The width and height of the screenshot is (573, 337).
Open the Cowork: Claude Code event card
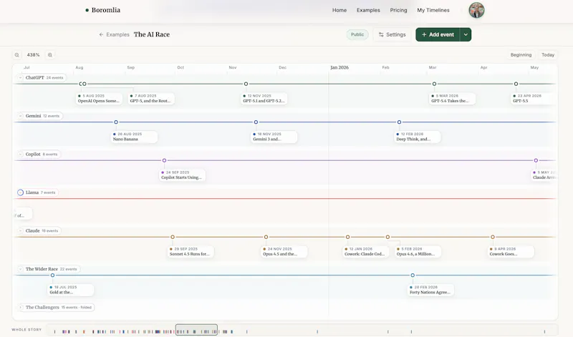click(x=366, y=252)
